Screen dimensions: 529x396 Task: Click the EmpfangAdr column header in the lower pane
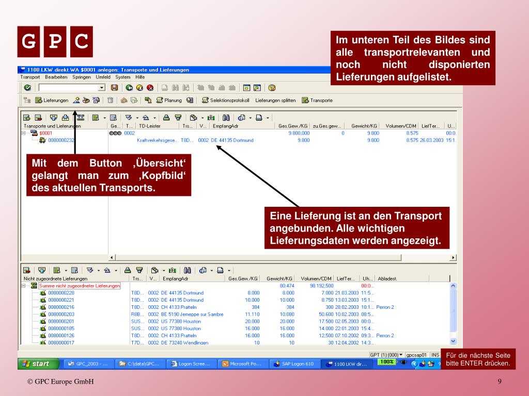192,278
